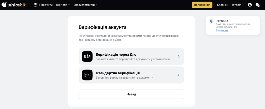
Task: Expand the Екосистема WB dropdown
Action: [x=85, y=5]
